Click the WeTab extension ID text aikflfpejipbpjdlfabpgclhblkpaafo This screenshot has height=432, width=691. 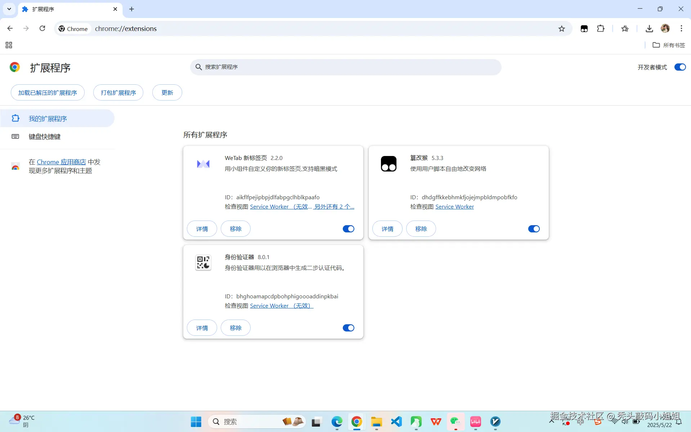pos(278,197)
